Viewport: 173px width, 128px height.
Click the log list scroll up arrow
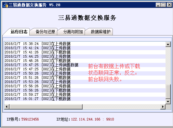[x=168, y=44]
